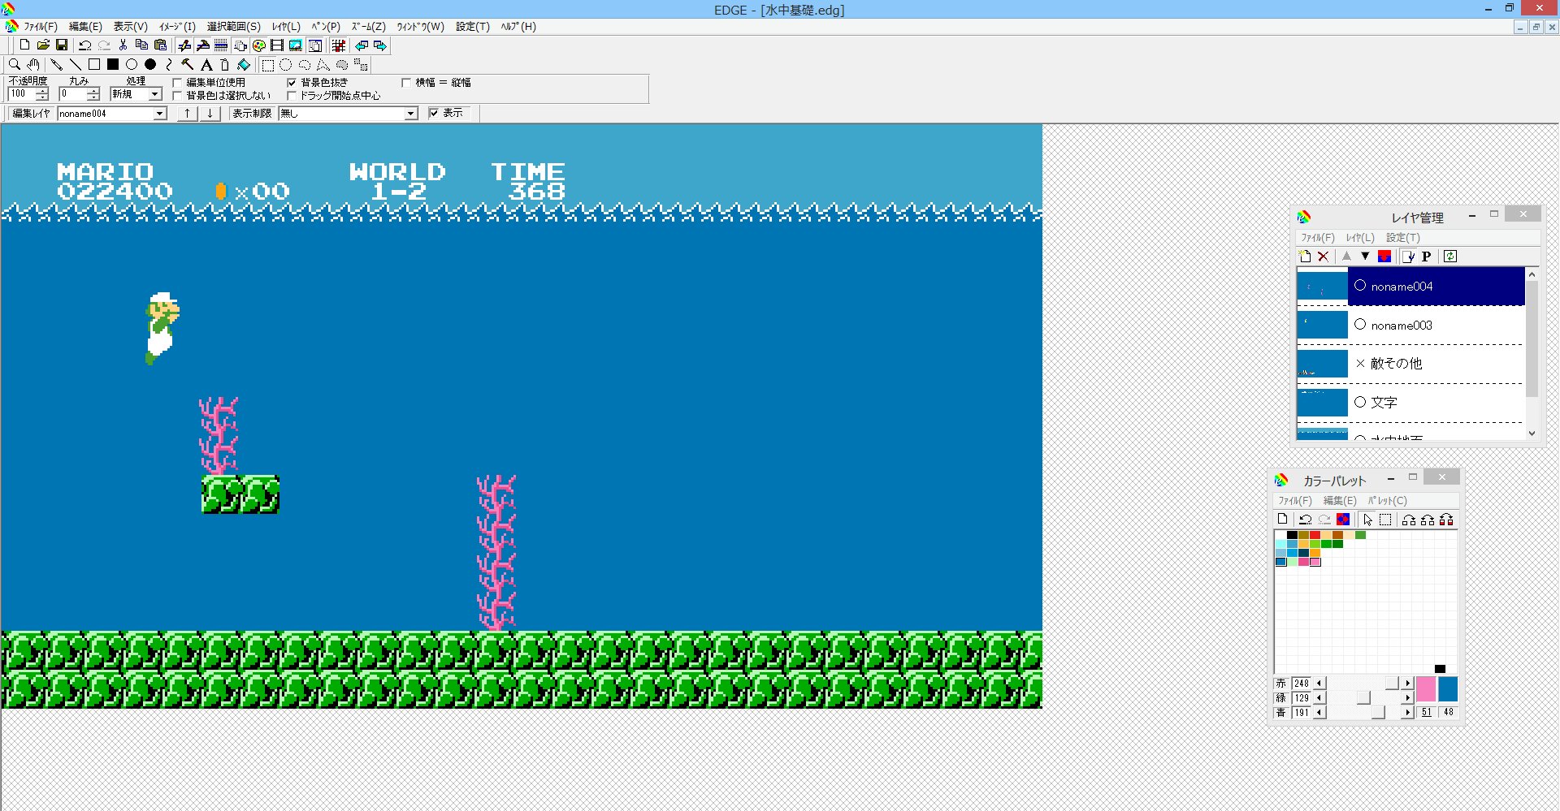Click the large blue background color swatch
The height and width of the screenshot is (811, 1560).
(x=1448, y=689)
